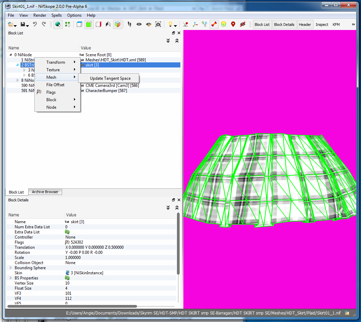This screenshot has width=361, height=322.
Task: Open the Texture submenu
Action: click(x=58, y=70)
